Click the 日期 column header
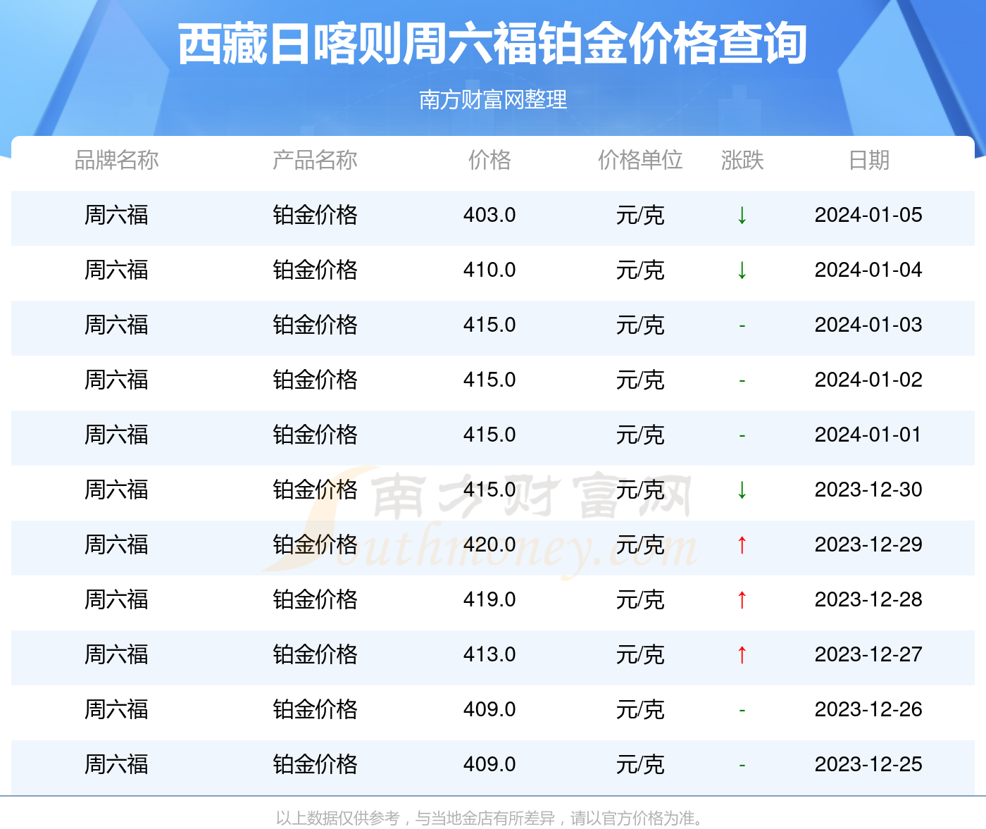This screenshot has height=829, width=986. click(869, 160)
